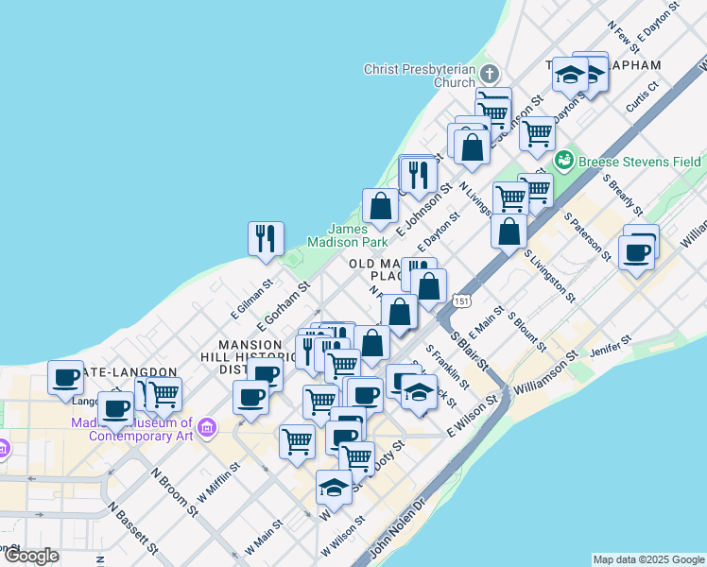Click the Madison Museum of Contemporary Art icon
The image size is (707, 567).
[206, 429]
